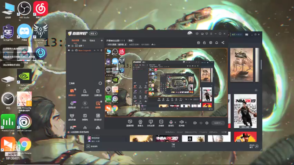294x165 pixels.
Task: Open Process Lasso desktop shortcut
Action: [8, 123]
